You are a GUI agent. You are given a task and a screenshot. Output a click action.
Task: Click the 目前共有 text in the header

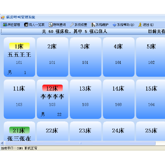[x=157, y=31]
